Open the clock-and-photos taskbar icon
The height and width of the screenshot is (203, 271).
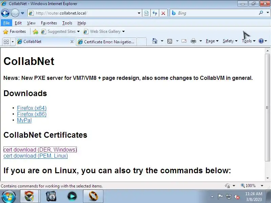[51, 196]
